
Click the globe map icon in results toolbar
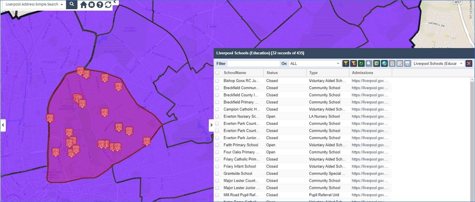pyautogui.click(x=384, y=63)
